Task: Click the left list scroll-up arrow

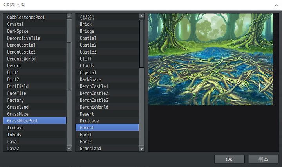Action: point(69,16)
